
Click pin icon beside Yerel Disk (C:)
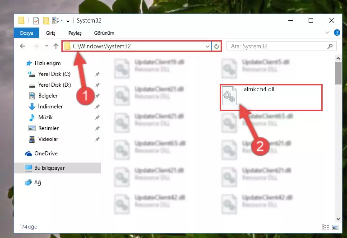(97, 74)
